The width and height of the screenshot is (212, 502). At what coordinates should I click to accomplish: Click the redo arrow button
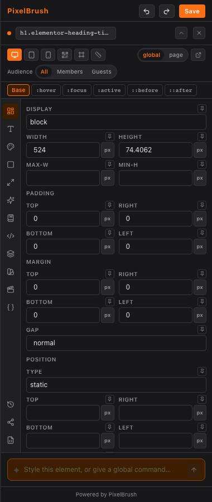tap(166, 11)
